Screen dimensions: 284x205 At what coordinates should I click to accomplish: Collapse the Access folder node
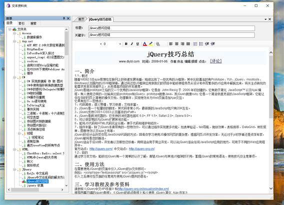14,33
